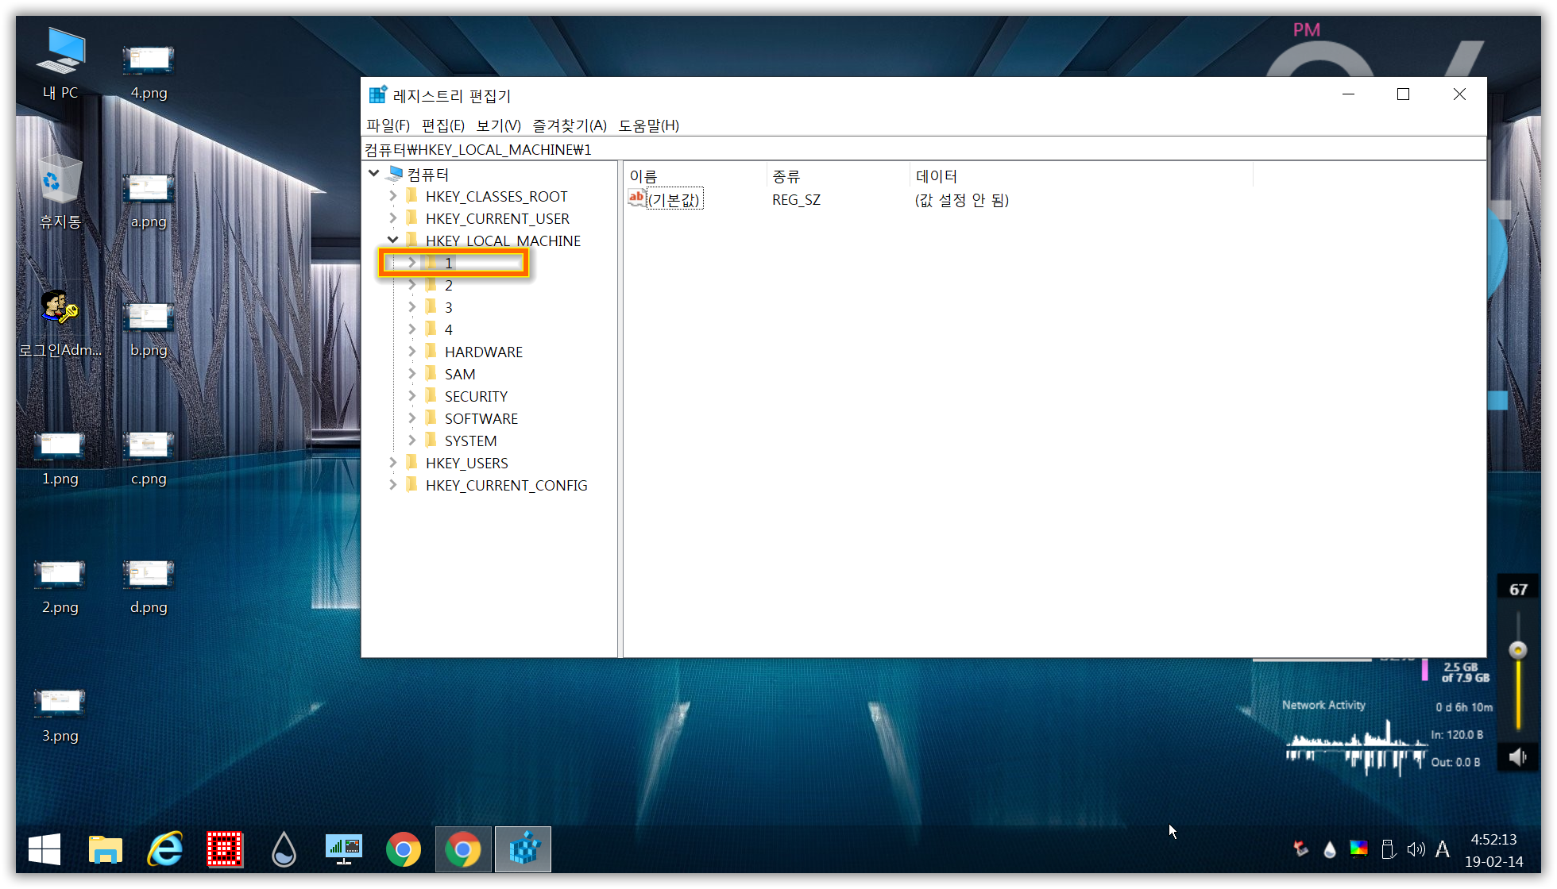1557x889 pixels.
Task: Select the b.png desktop file
Action: tap(149, 329)
